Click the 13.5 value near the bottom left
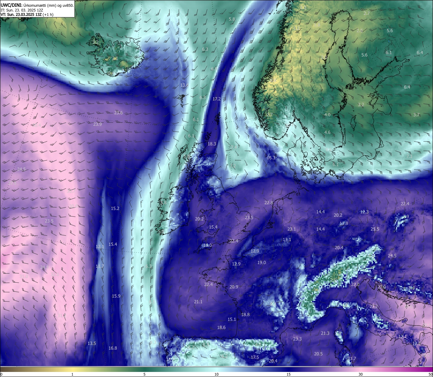The width and height of the screenshot is (433, 377). (92, 343)
